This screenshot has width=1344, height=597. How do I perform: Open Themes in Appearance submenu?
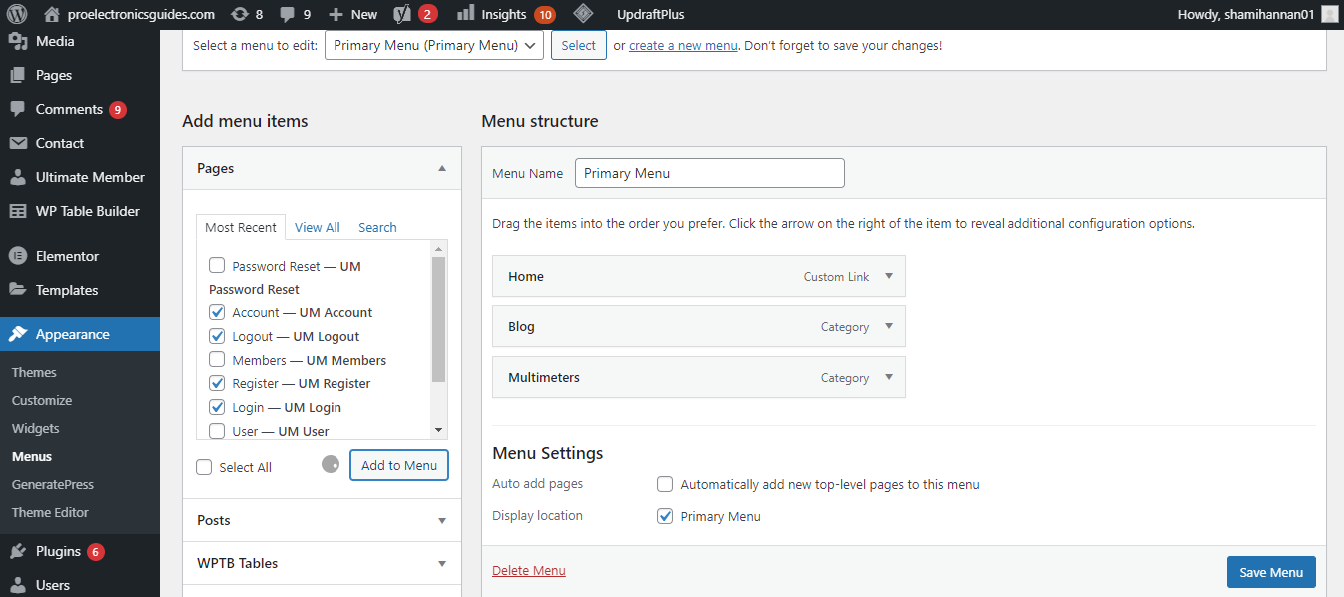coord(34,372)
